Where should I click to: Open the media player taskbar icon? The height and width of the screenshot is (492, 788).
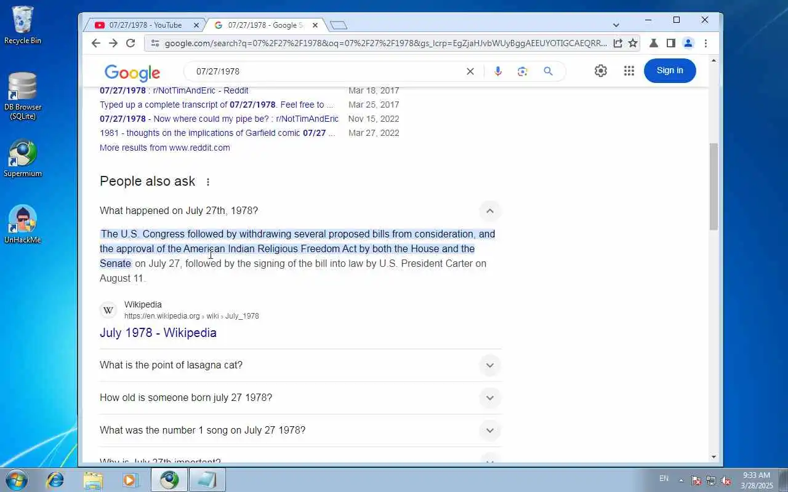click(131, 480)
